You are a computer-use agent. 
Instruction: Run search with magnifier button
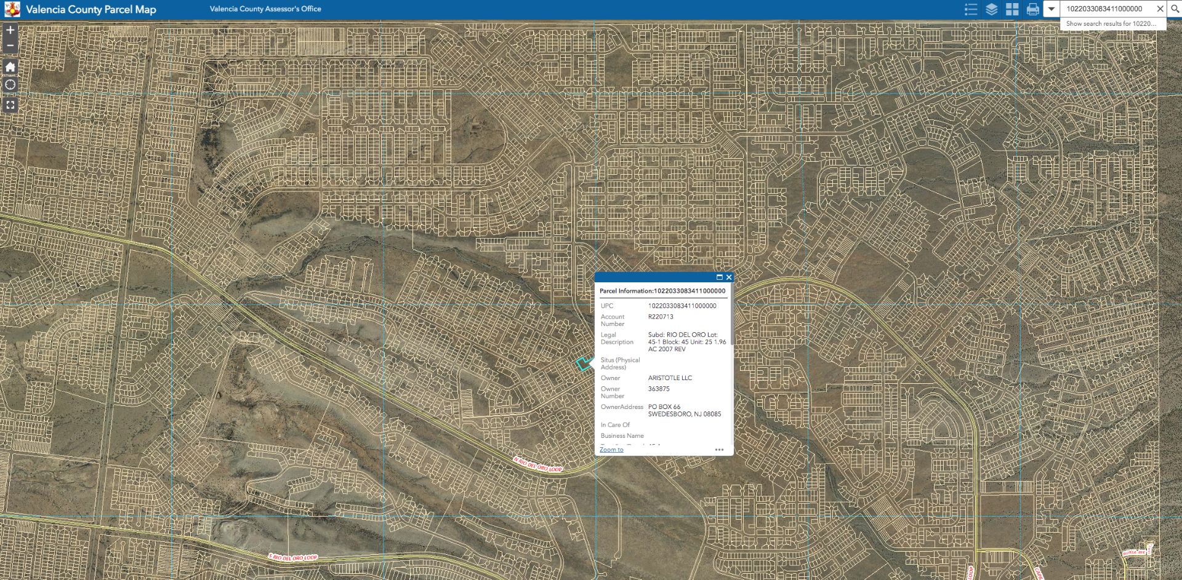coord(1174,9)
